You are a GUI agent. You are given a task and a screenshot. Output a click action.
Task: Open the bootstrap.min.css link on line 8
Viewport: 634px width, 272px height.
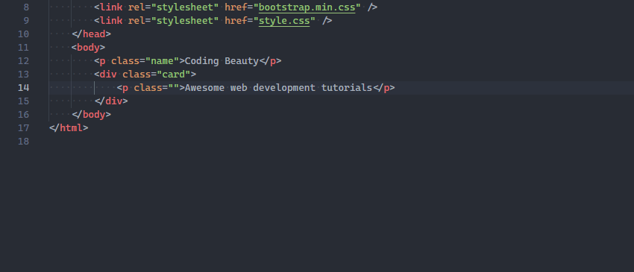pos(307,7)
